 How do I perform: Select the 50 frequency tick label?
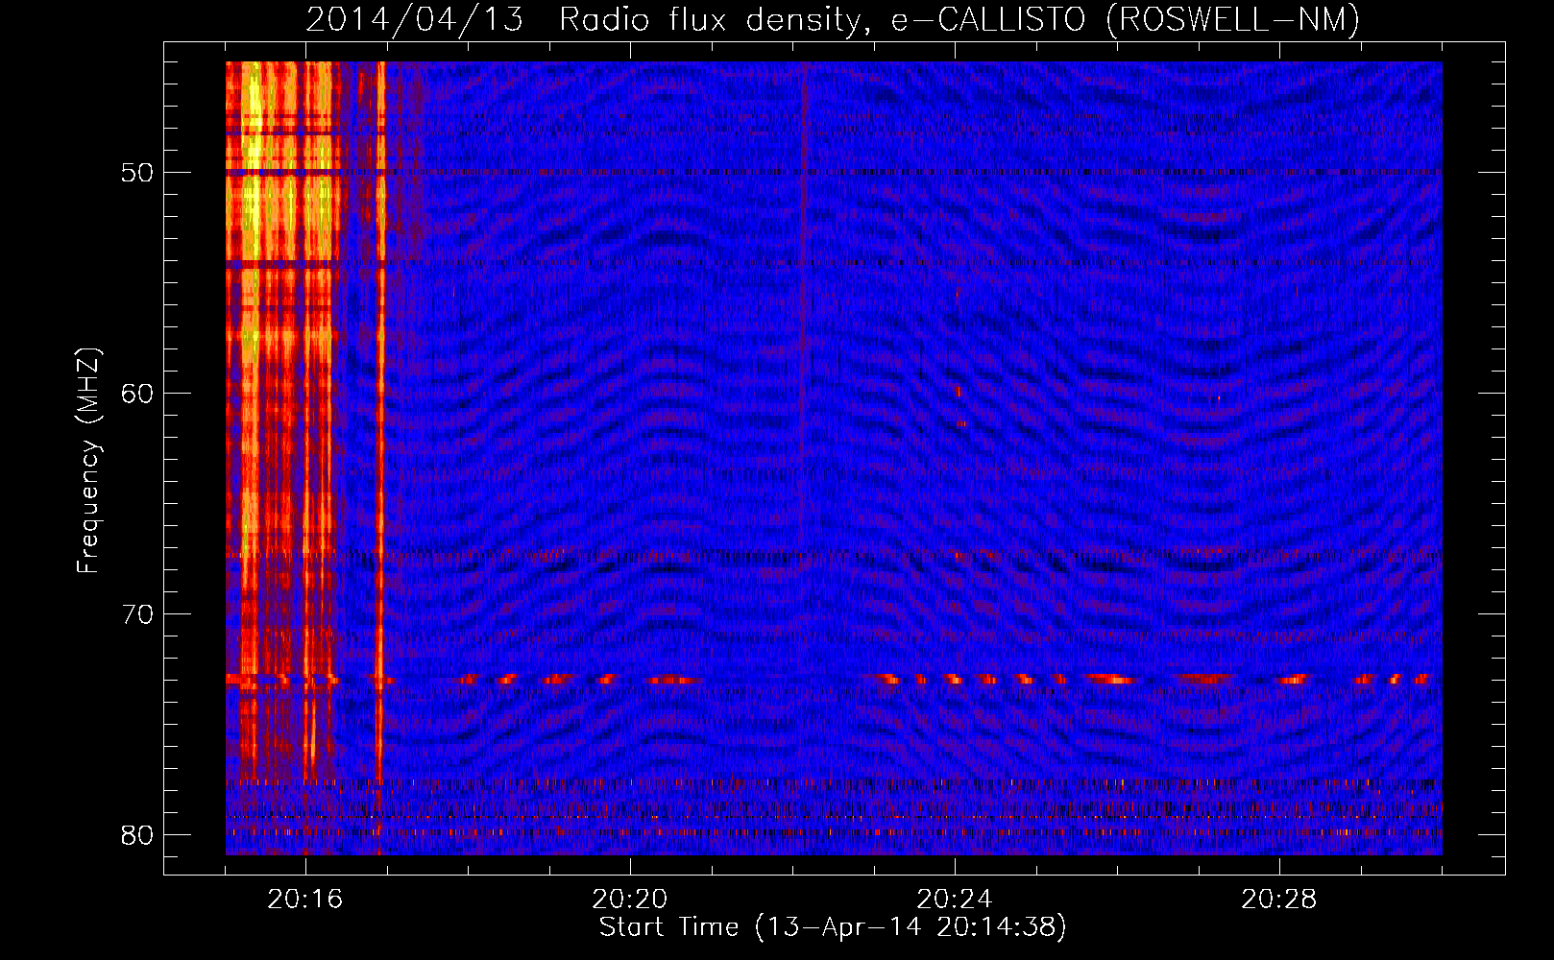point(138,173)
